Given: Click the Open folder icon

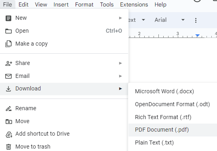Looking at the screenshot, I should pyautogui.click(x=8, y=31).
